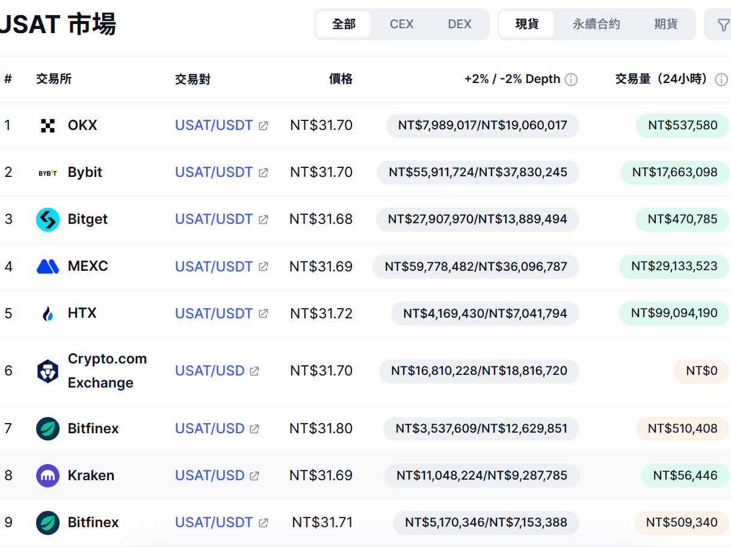
Task: Select the 全部 filter tab
Action: pos(344,25)
